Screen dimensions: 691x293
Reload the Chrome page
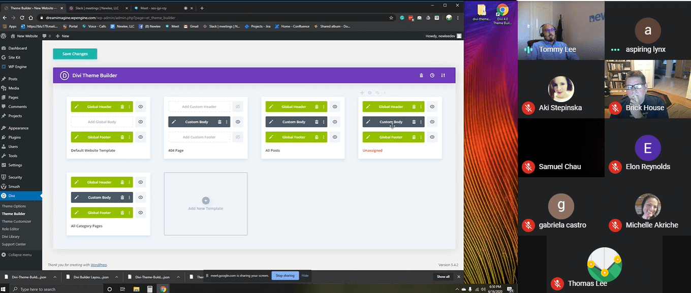[x=22, y=17]
